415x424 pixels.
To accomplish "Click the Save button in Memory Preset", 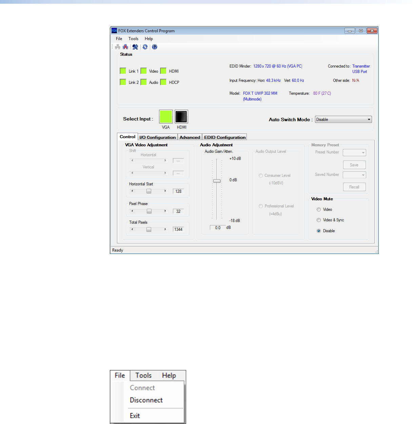I will tap(354, 165).
